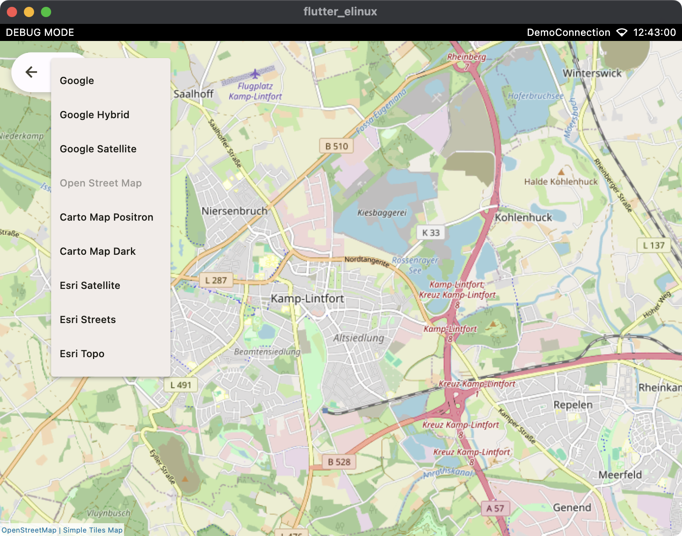Click the L 287 road shield
This screenshot has height=536, width=682.
click(x=216, y=280)
